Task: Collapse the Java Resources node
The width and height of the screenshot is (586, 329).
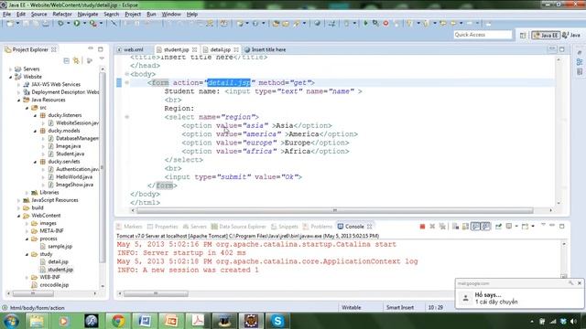Action: click(x=18, y=100)
